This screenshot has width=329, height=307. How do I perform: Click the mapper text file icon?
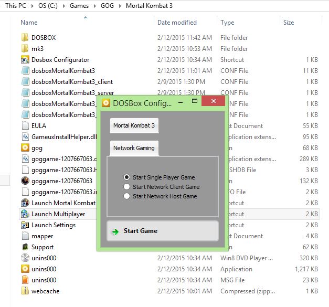coord(25,236)
